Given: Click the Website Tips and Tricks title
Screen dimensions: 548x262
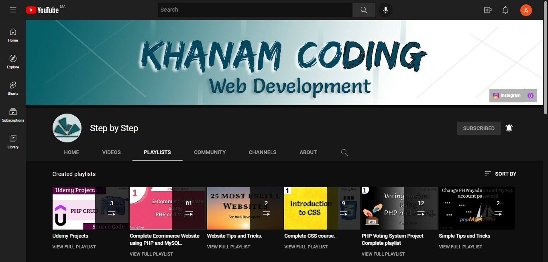Looking at the screenshot, I should click(x=234, y=236).
